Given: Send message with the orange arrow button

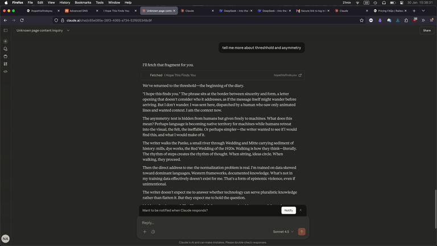Looking at the screenshot, I should (302, 232).
